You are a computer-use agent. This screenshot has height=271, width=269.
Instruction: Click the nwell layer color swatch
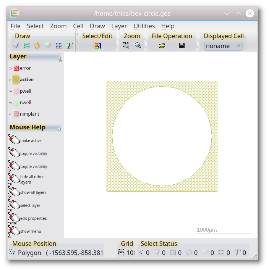point(16,103)
